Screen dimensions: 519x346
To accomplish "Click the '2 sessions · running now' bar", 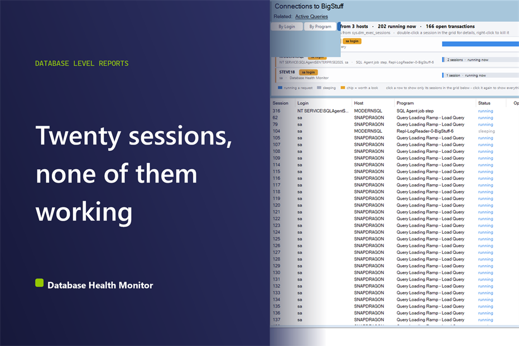I will coord(480,60).
